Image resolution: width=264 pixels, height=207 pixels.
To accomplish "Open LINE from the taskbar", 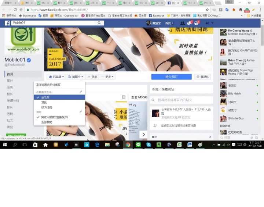I will pyautogui.click(x=138, y=145).
